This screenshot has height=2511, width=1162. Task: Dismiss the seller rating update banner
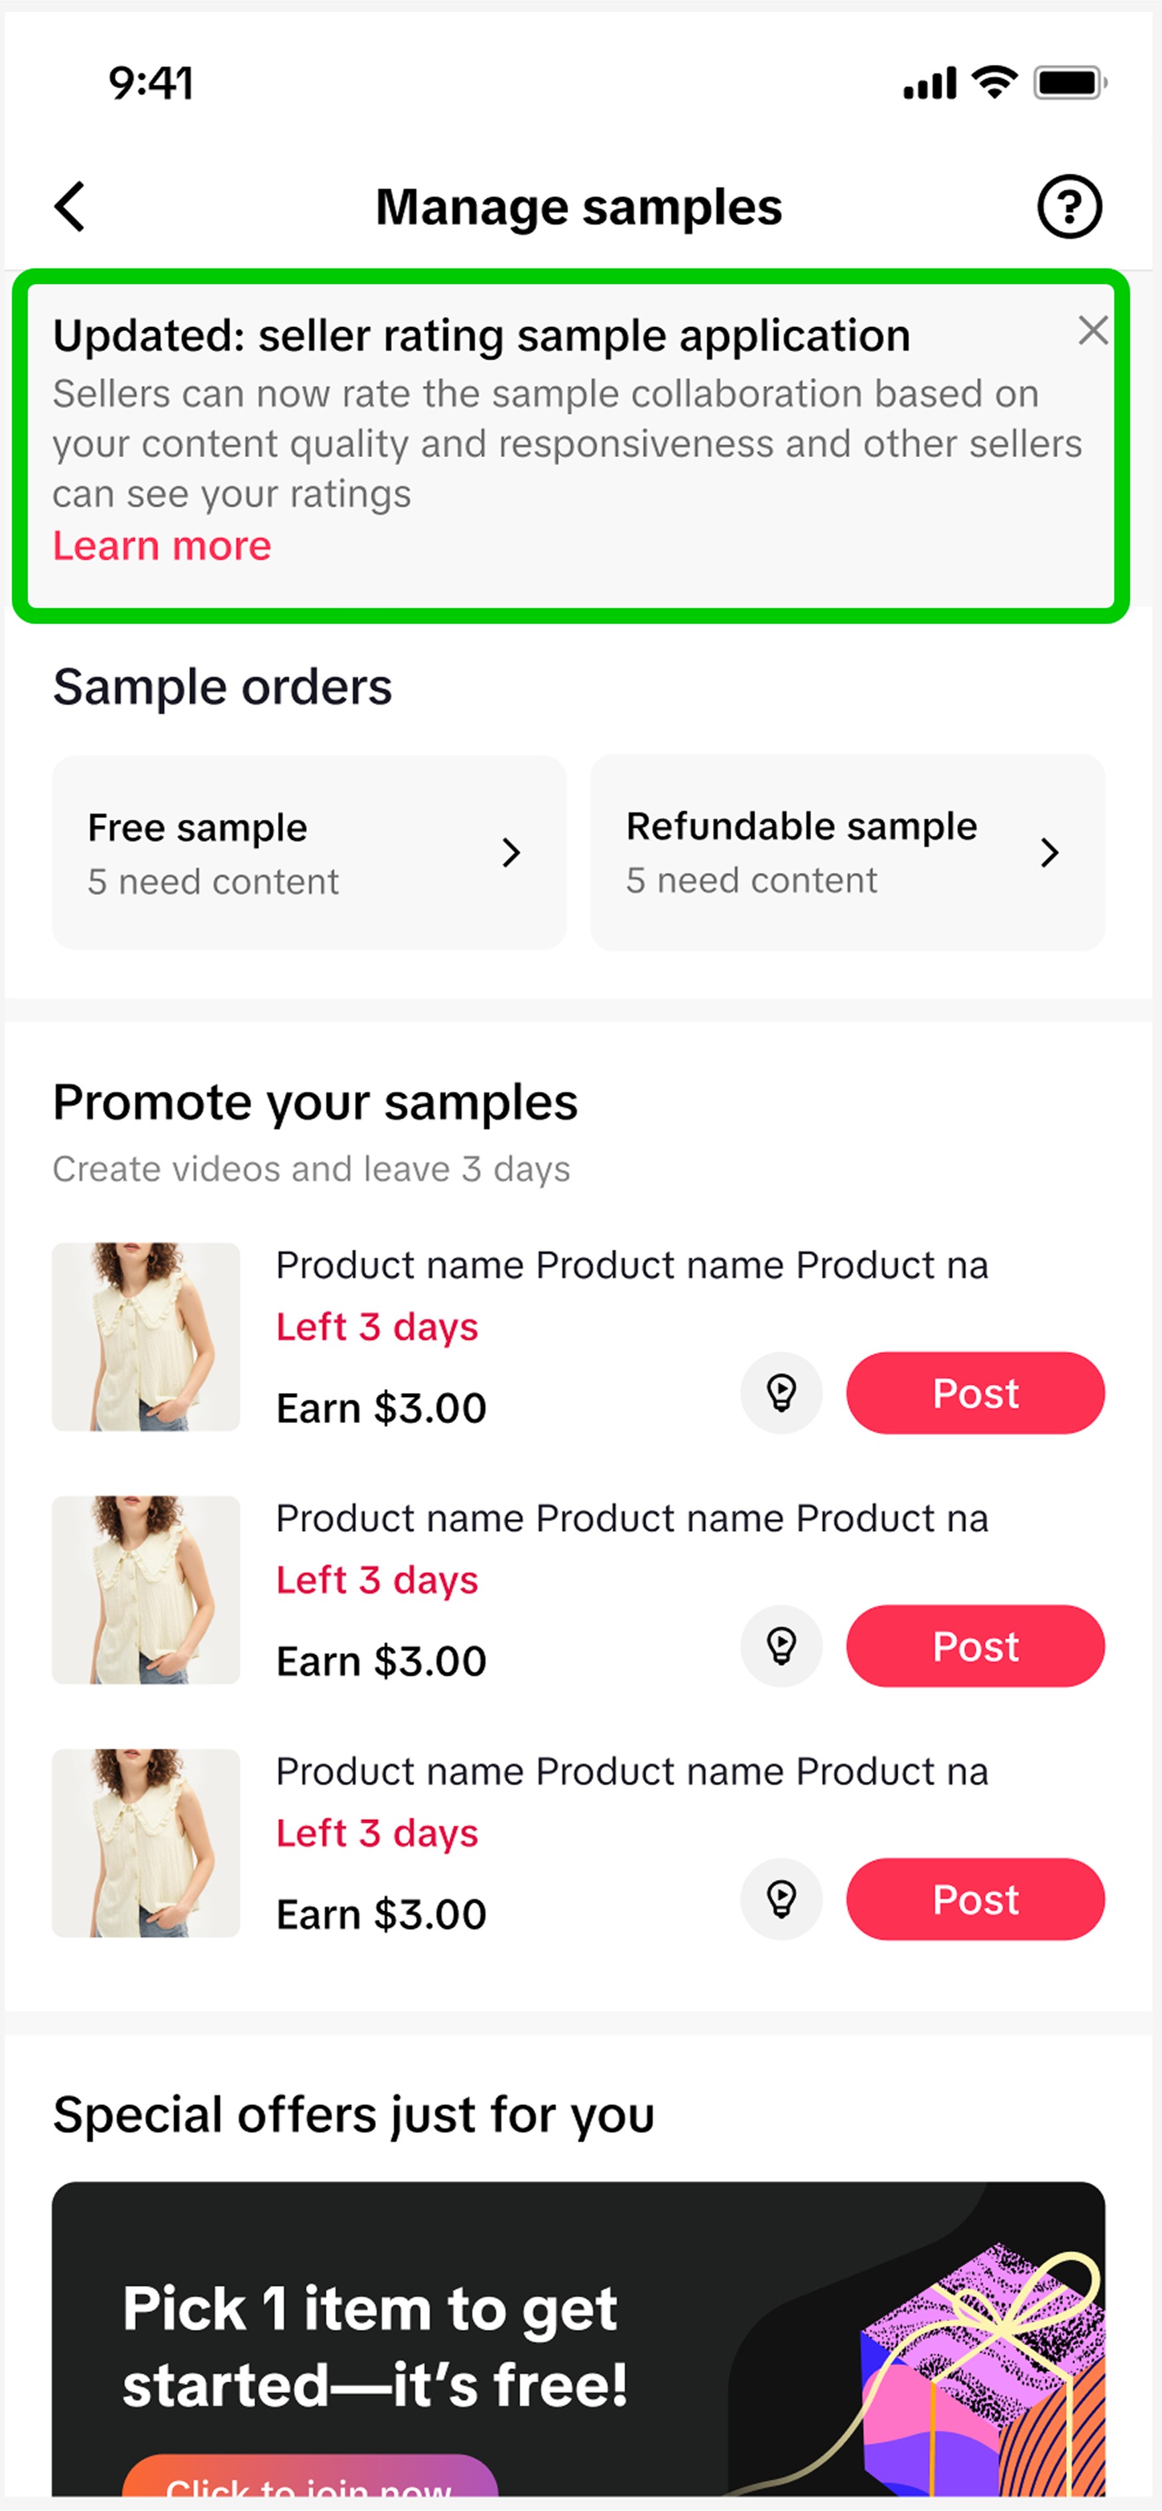1093,332
